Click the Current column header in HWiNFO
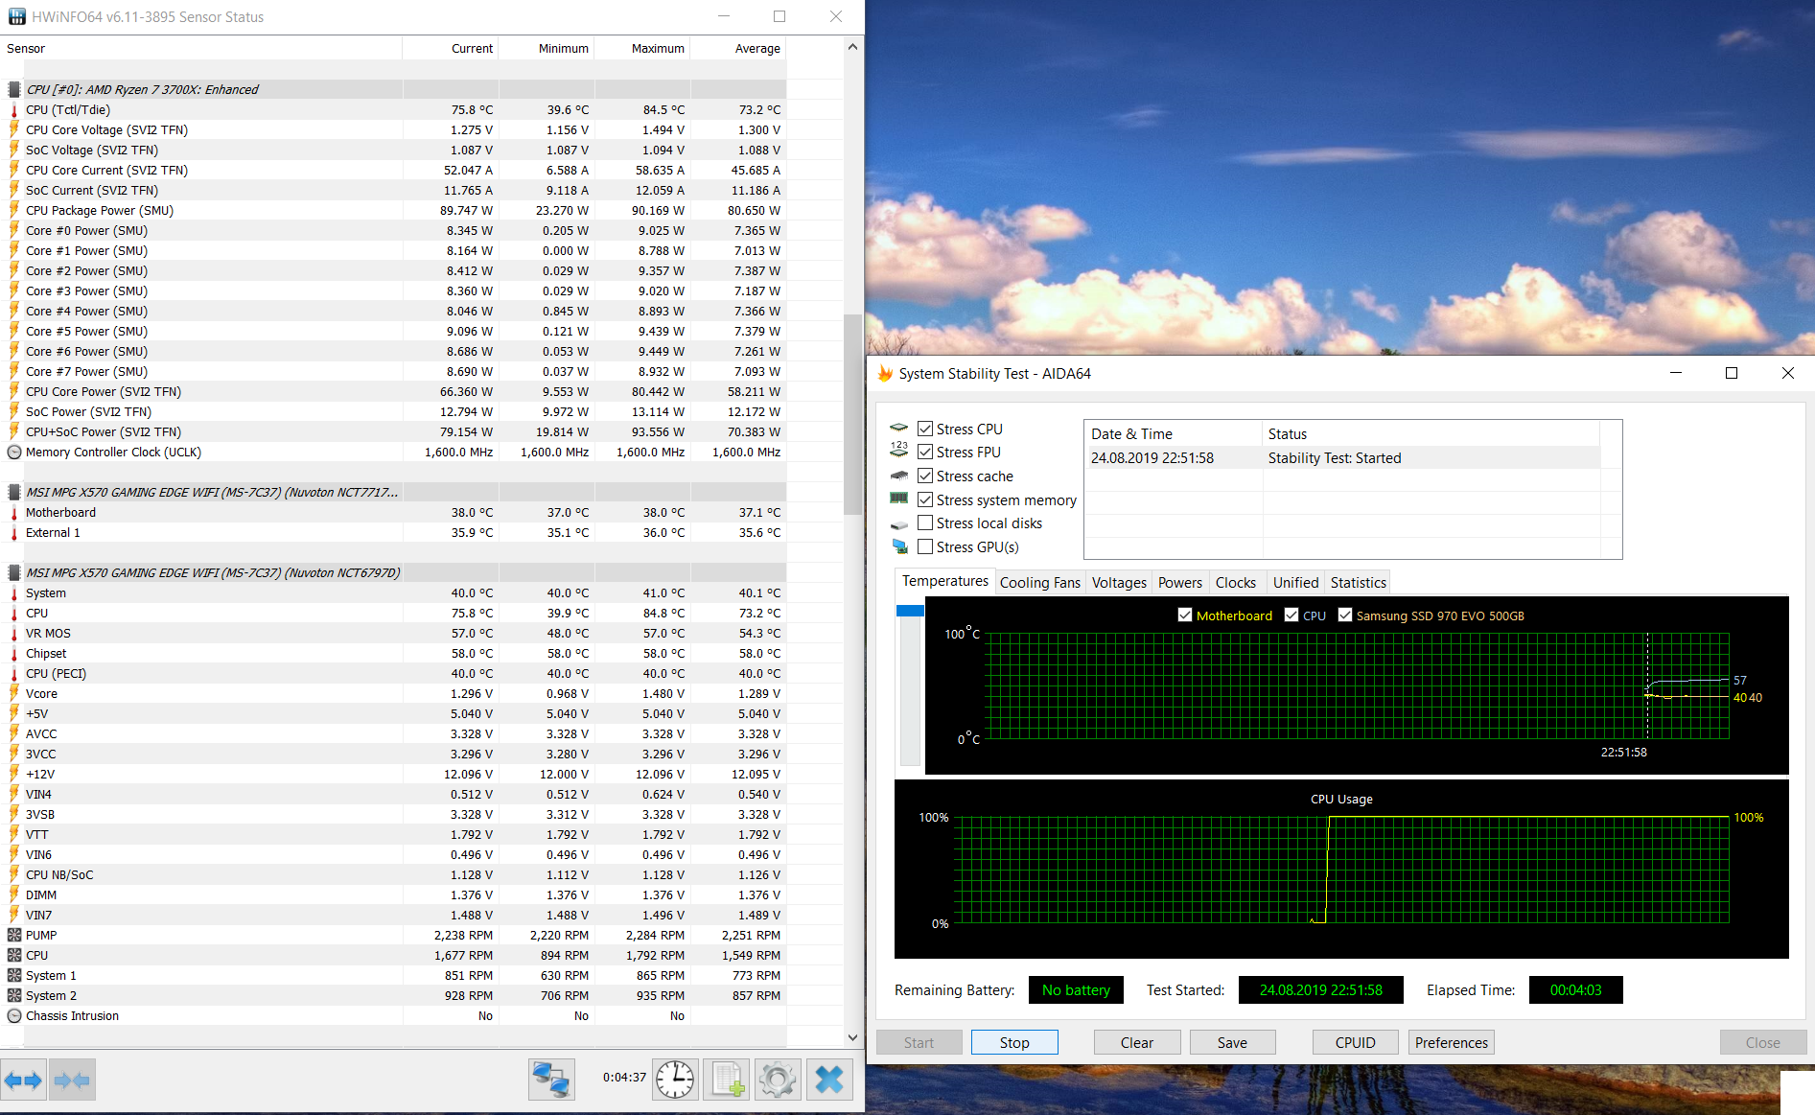This screenshot has height=1115, width=1815. (451, 48)
